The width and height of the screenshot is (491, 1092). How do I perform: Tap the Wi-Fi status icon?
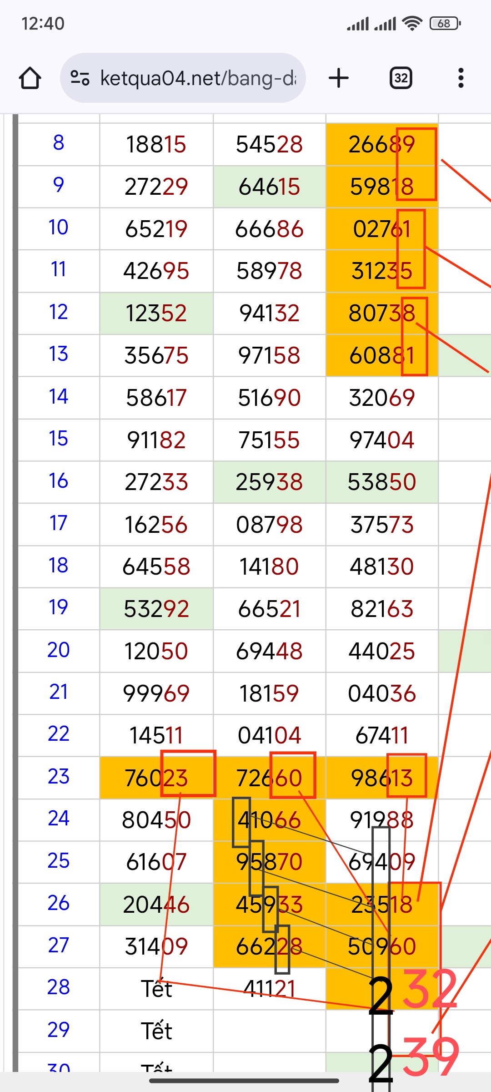[x=412, y=23]
